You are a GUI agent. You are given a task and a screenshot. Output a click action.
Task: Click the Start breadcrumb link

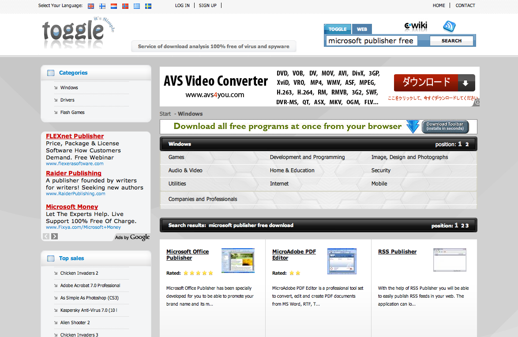click(165, 114)
